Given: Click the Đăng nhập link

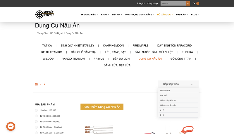Looking at the screenshot, I should pyautogui.click(x=152, y=4).
